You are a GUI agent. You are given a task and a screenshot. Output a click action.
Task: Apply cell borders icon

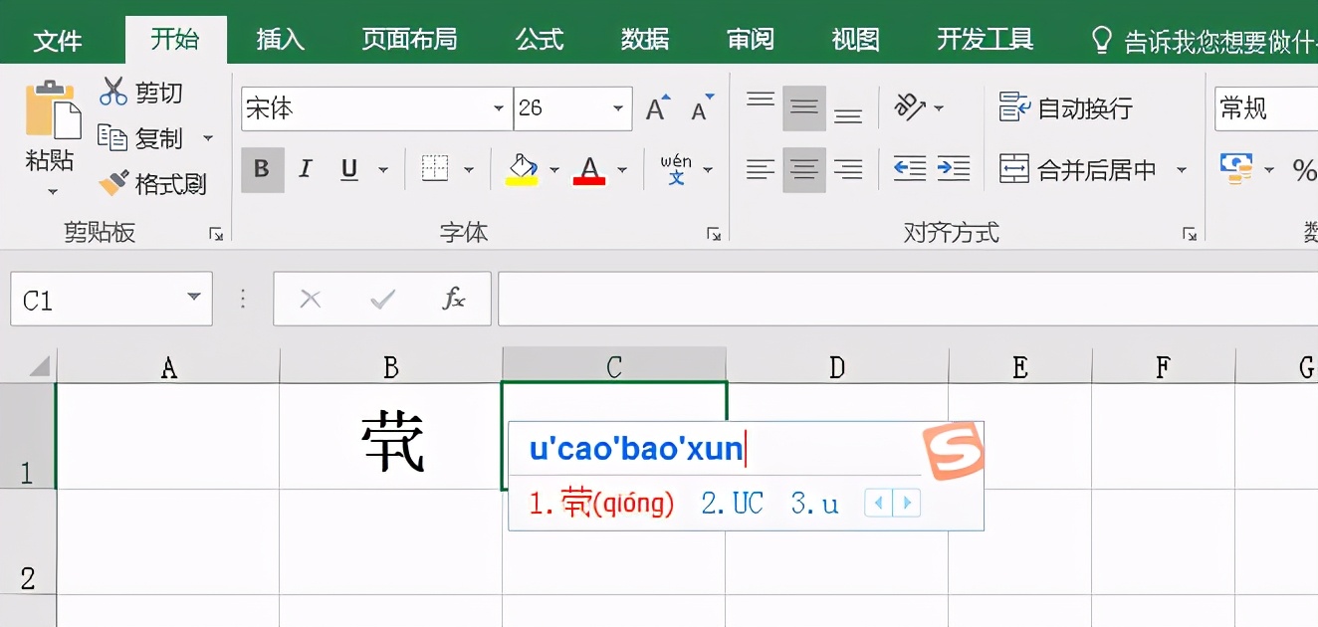(x=435, y=169)
